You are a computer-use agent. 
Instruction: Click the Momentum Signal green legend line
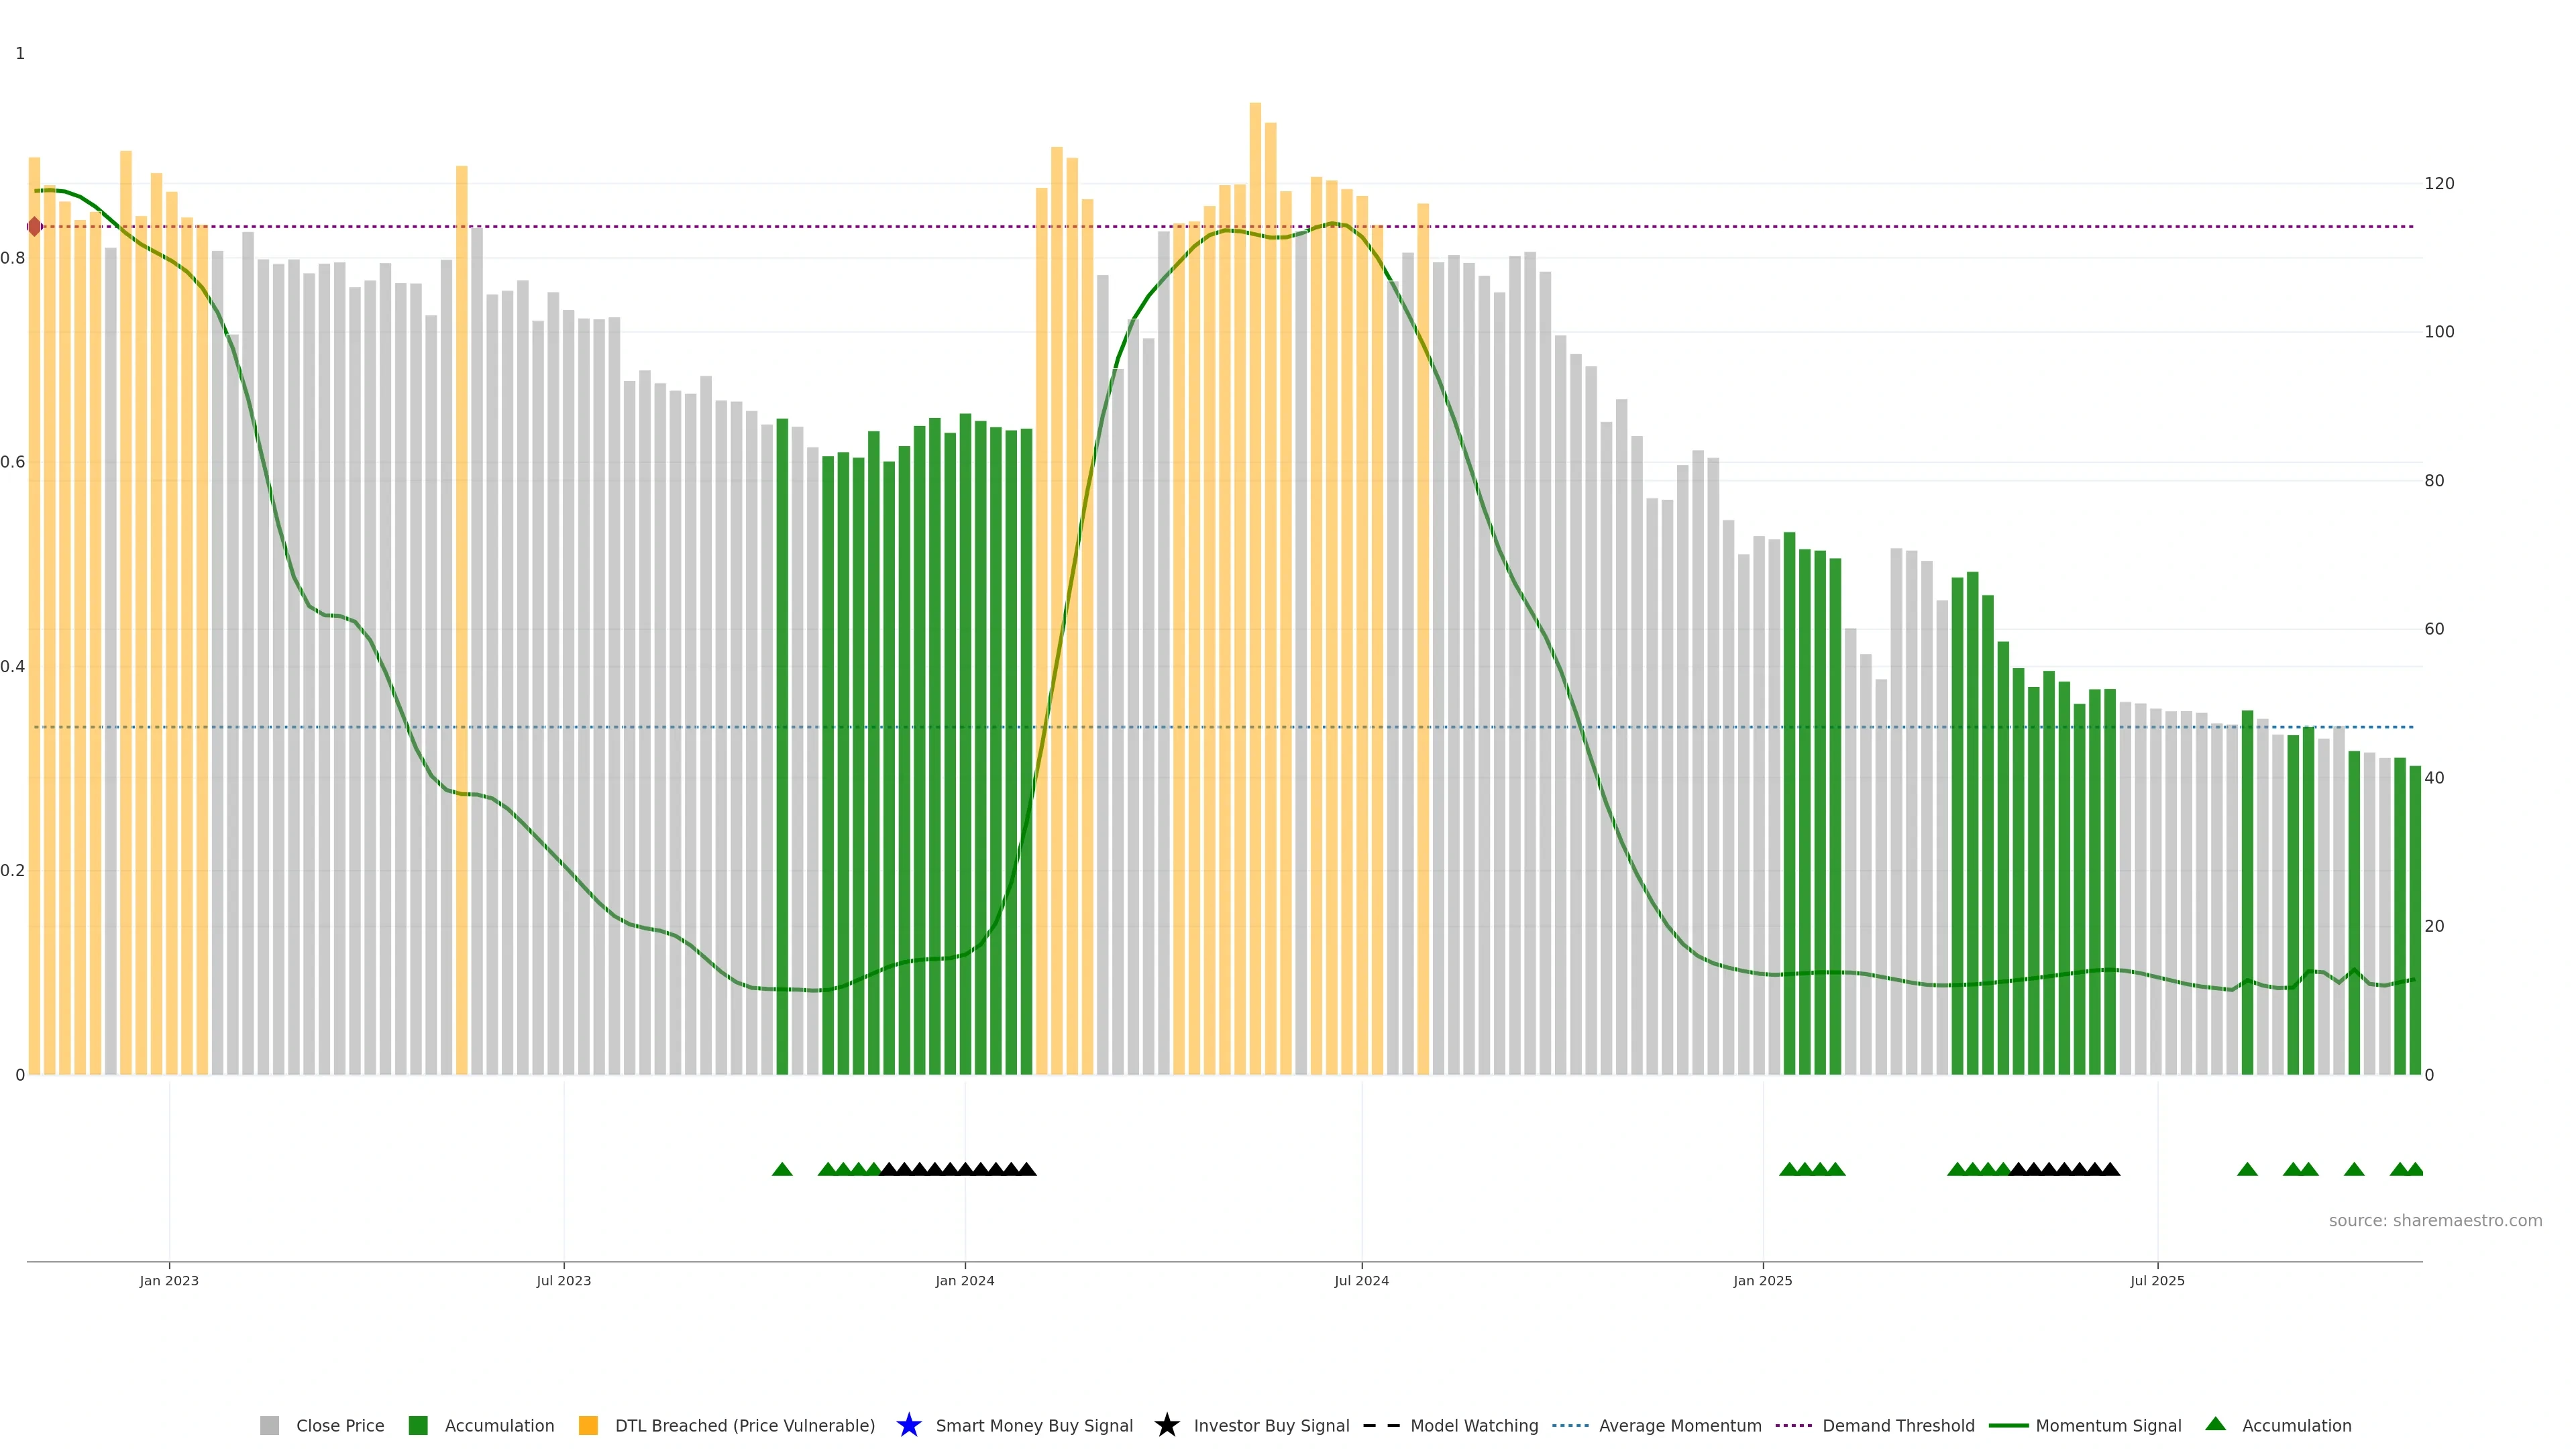coord(2008,1425)
